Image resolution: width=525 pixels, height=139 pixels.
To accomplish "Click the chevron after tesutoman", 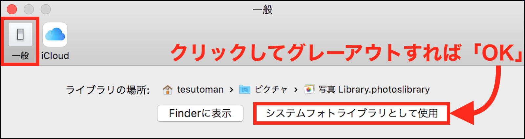I will [231, 90].
